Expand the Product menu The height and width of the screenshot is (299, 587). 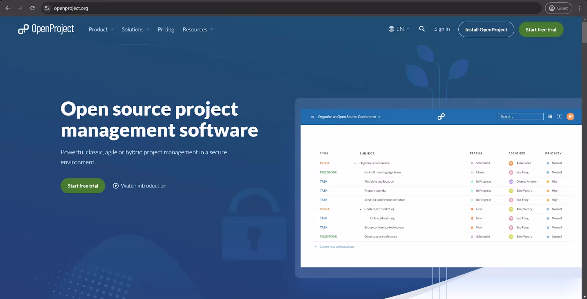(101, 29)
